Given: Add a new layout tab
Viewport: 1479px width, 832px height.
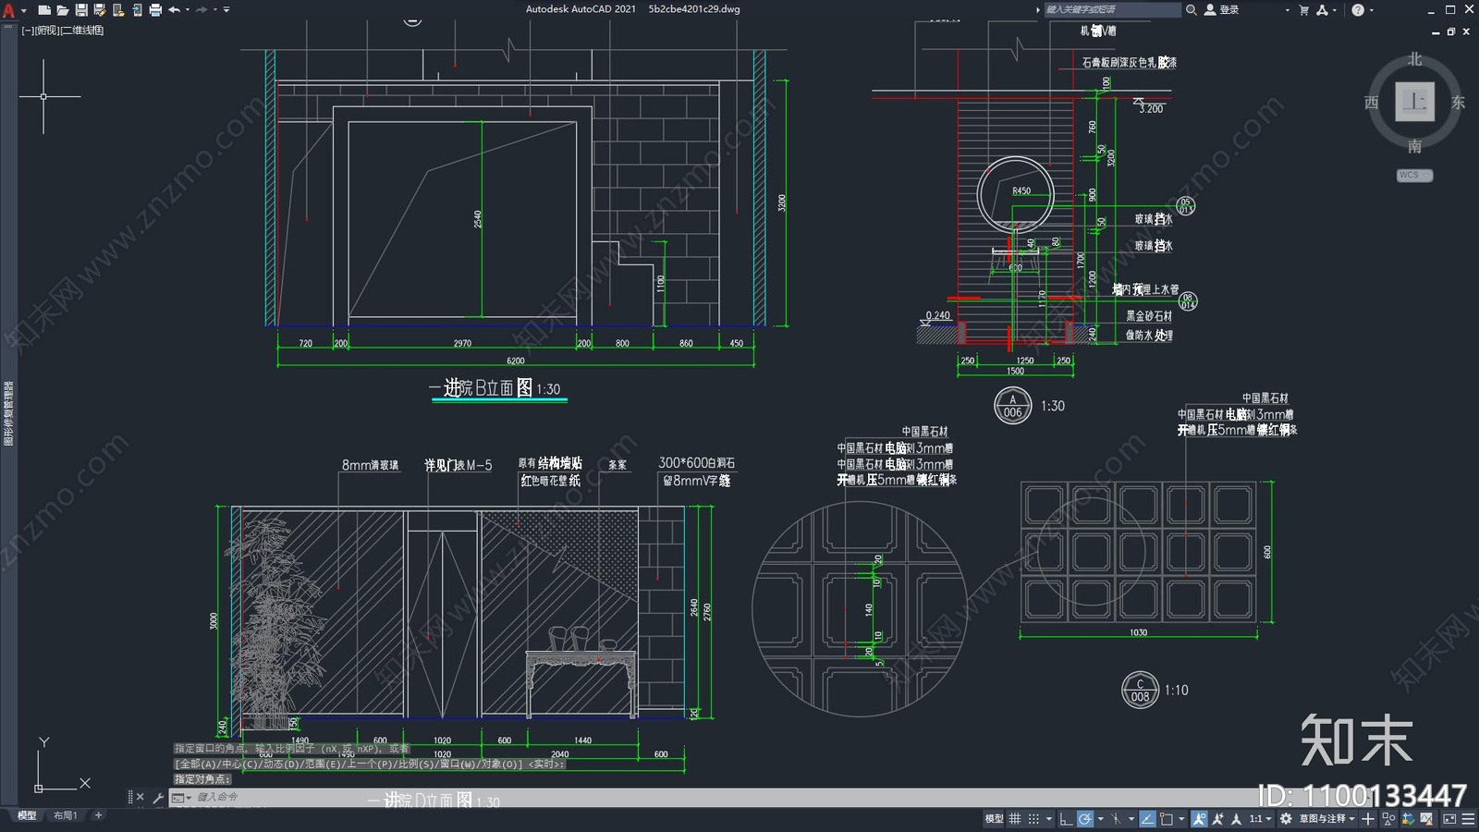Looking at the screenshot, I should pos(98,815).
